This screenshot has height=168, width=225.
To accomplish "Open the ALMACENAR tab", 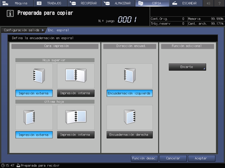I will [118, 3].
